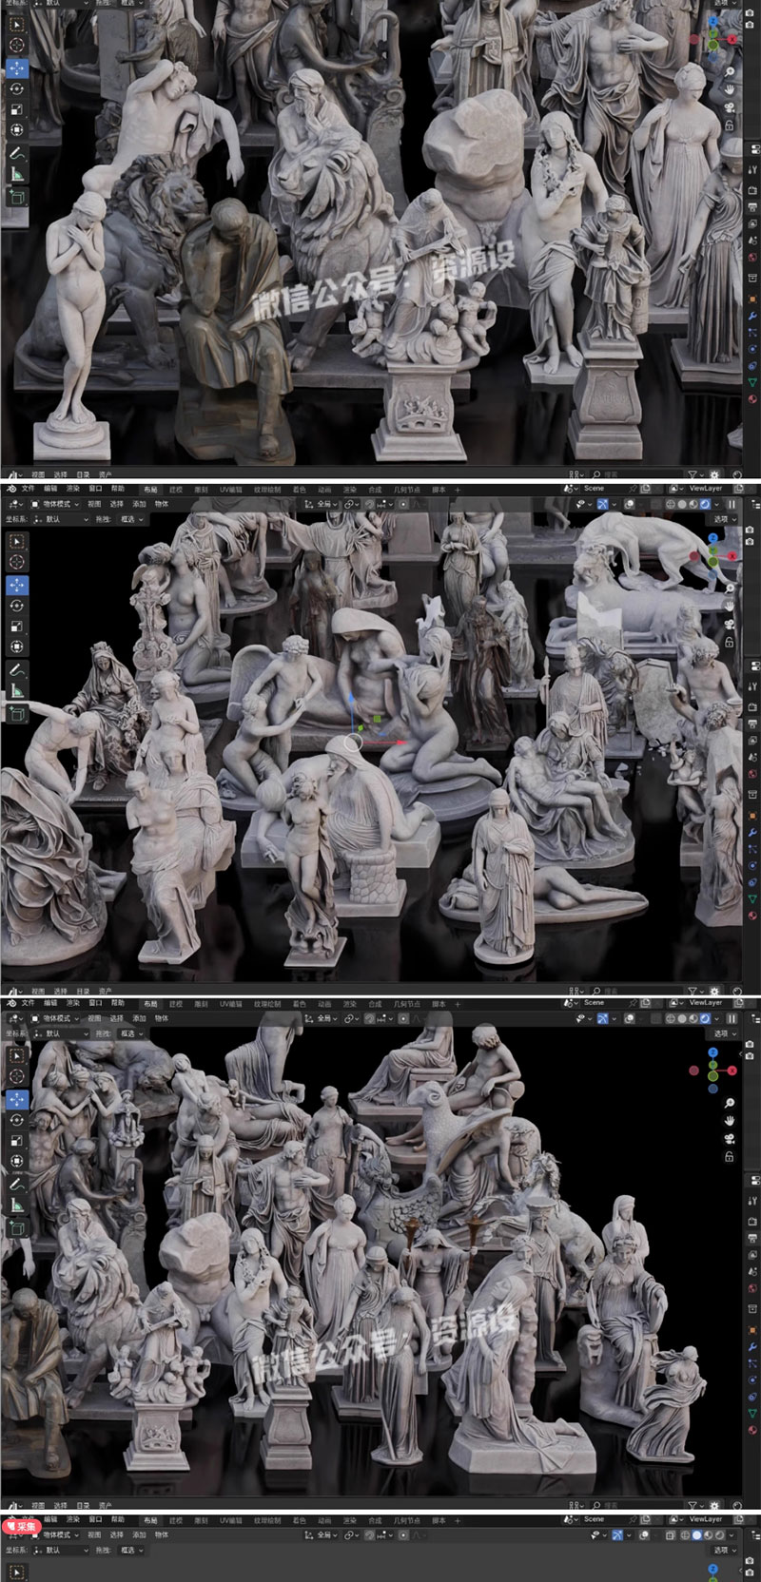The width and height of the screenshot is (761, 1582).
Task: Toggle proportional editing in second window header
Action: (x=403, y=504)
